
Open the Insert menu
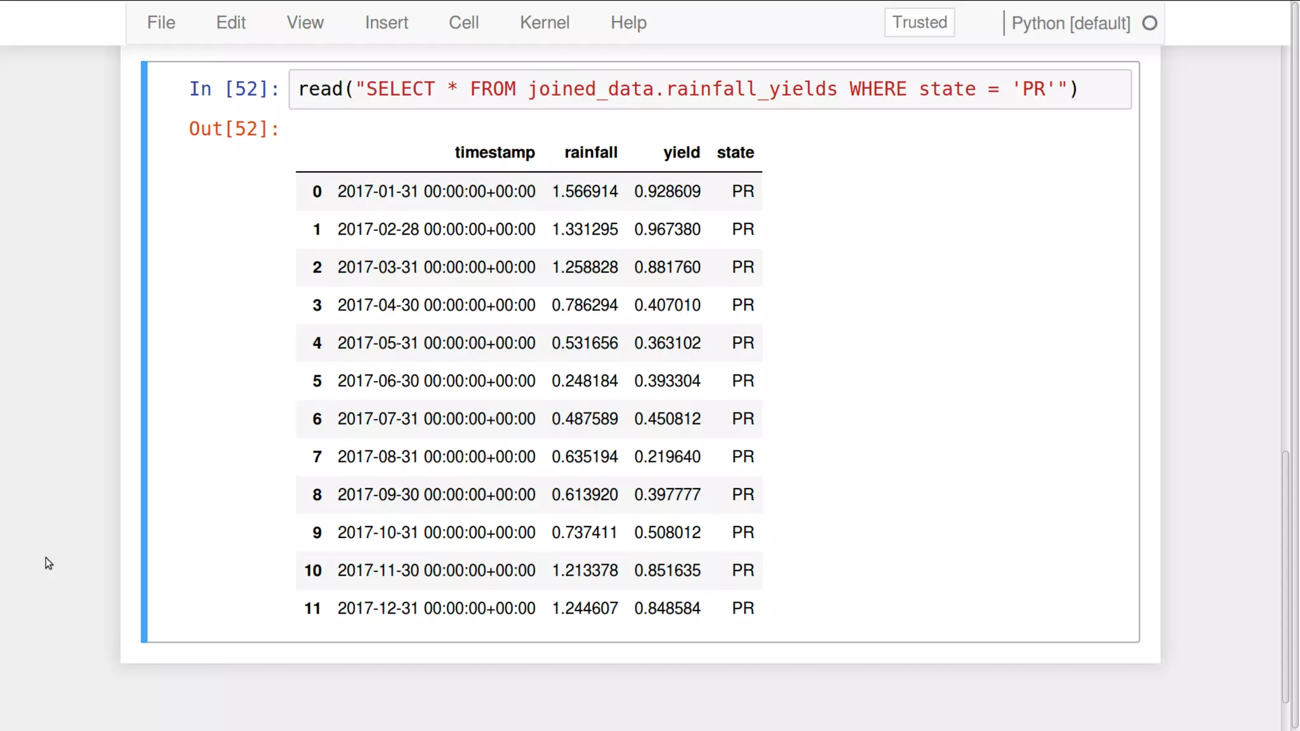[x=386, y=23]
